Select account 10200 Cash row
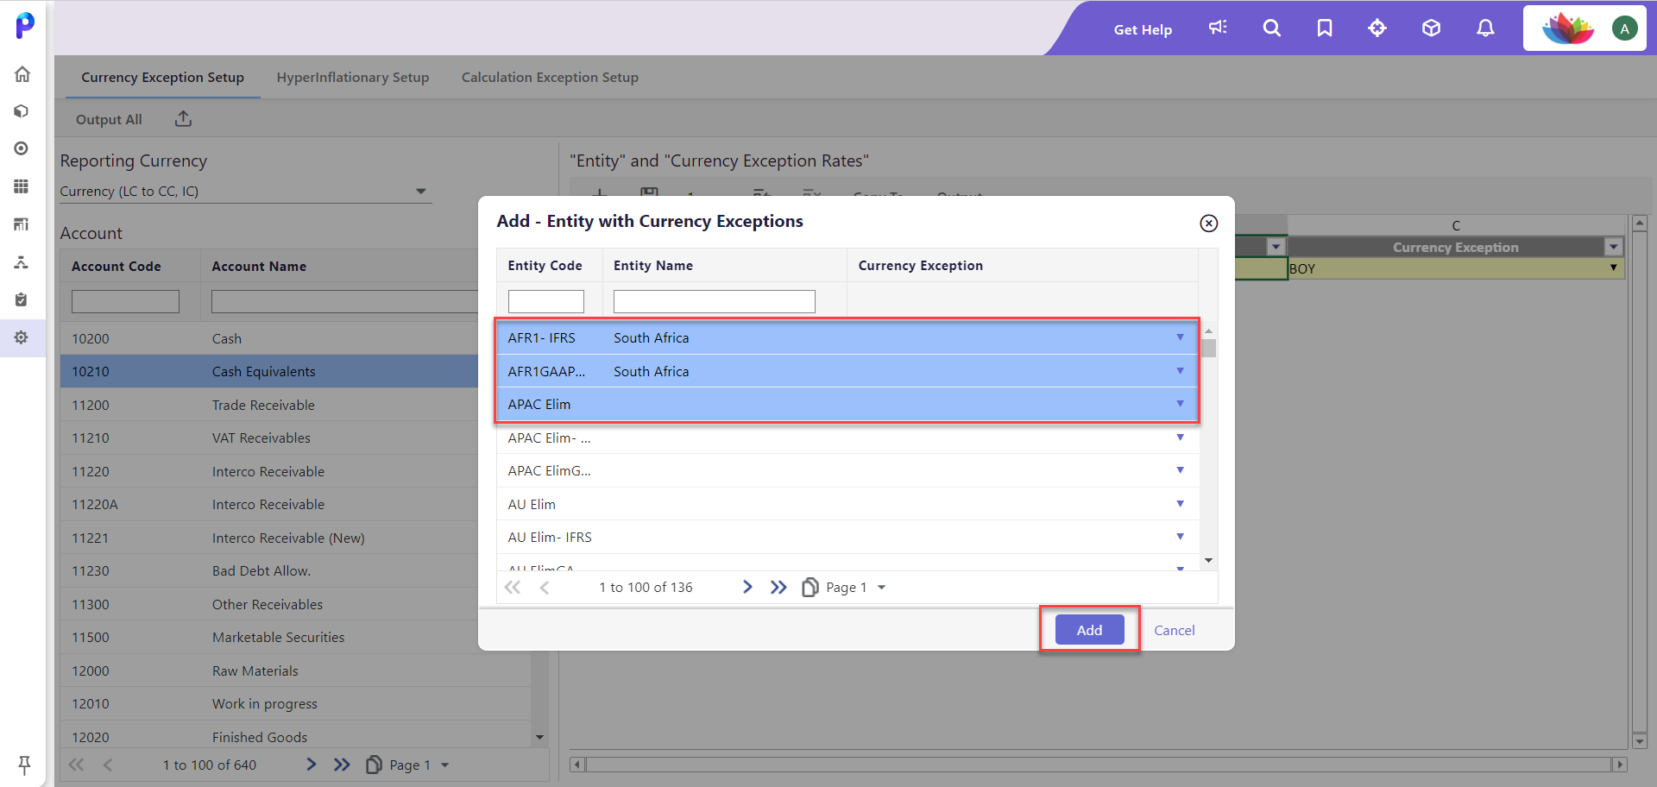The width and height of the screenshot is (1657, 787). [x=269, y=338]
